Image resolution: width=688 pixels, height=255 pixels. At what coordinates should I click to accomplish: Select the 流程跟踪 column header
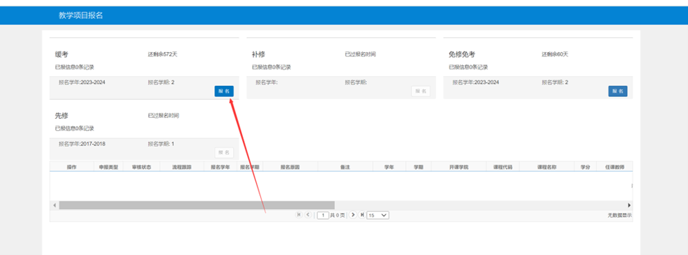tap(182, 167)
